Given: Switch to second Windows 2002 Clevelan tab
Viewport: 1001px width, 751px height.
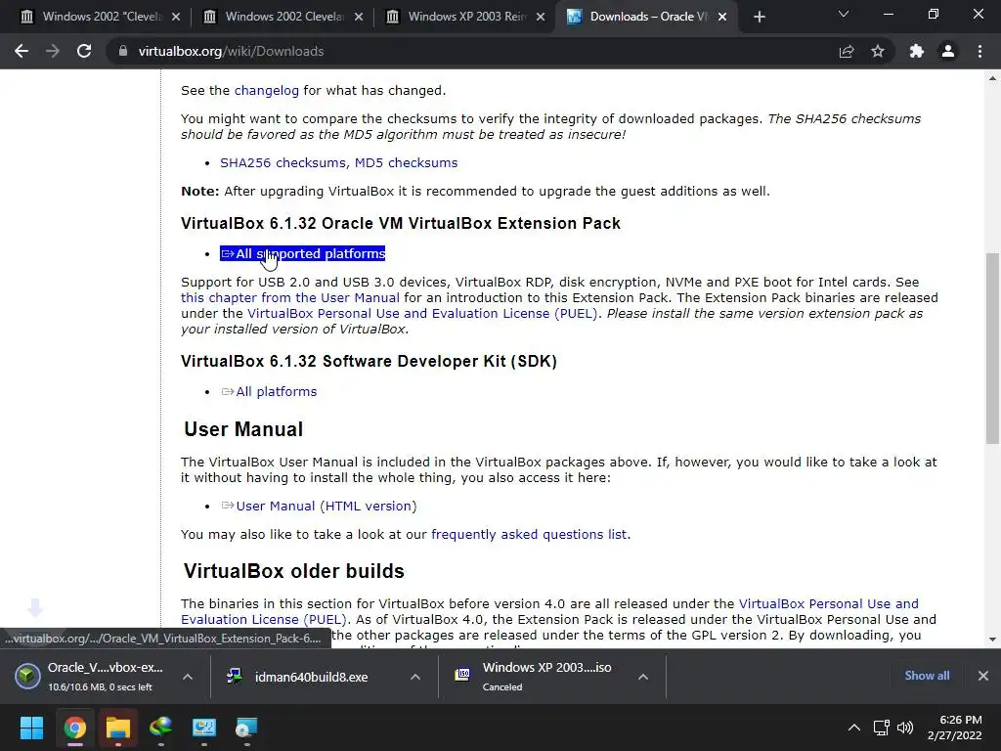Looking at the screenshot, I should [281, 17].
